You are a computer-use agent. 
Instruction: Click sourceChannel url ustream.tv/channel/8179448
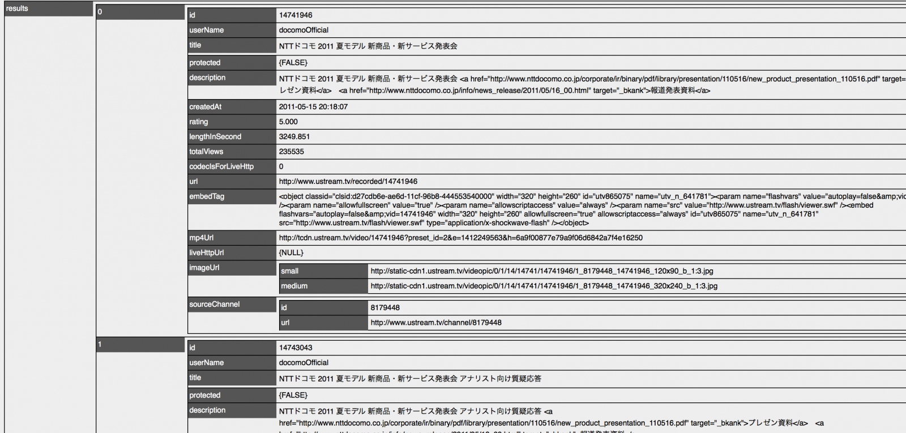[x=436, y=323]
